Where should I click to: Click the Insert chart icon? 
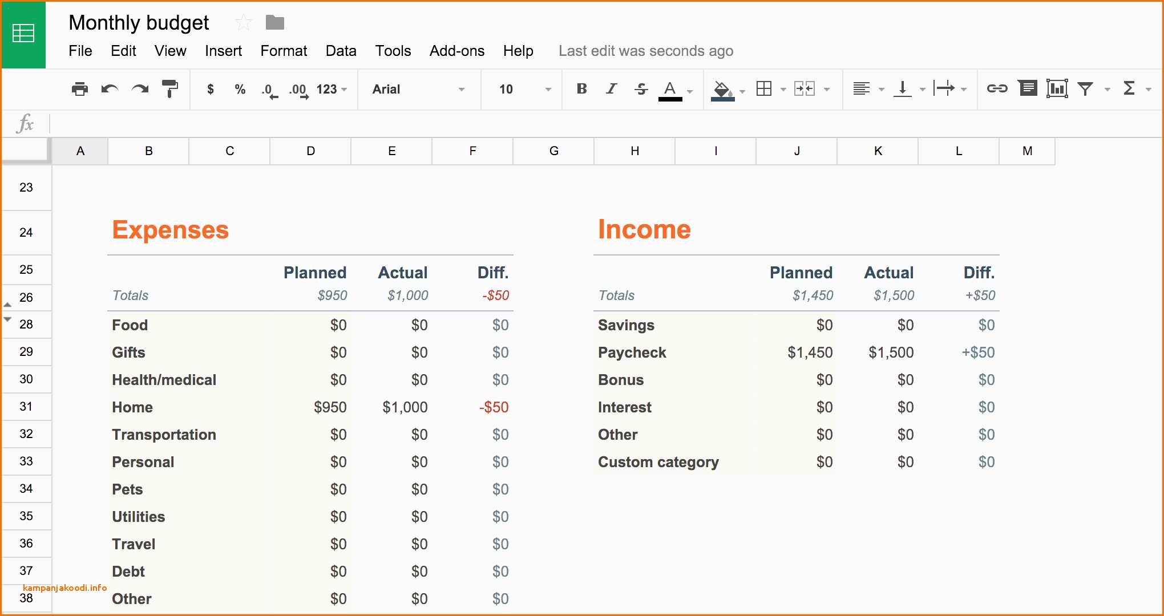click(x=1057, y=89)
